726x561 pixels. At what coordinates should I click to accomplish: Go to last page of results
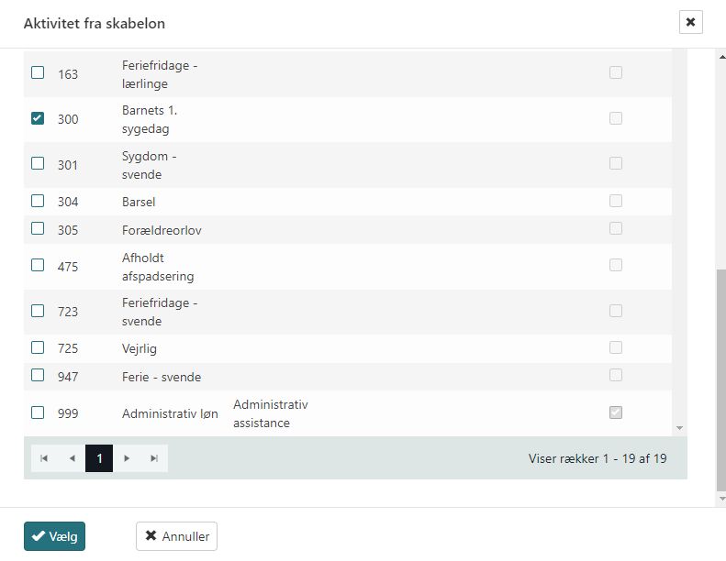pyautogui.click(x=154, y=458)
